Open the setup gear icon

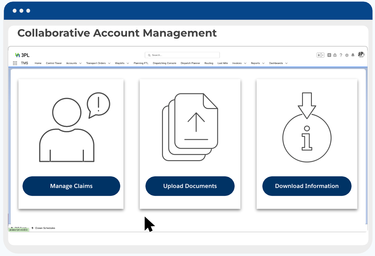point(347,55)
